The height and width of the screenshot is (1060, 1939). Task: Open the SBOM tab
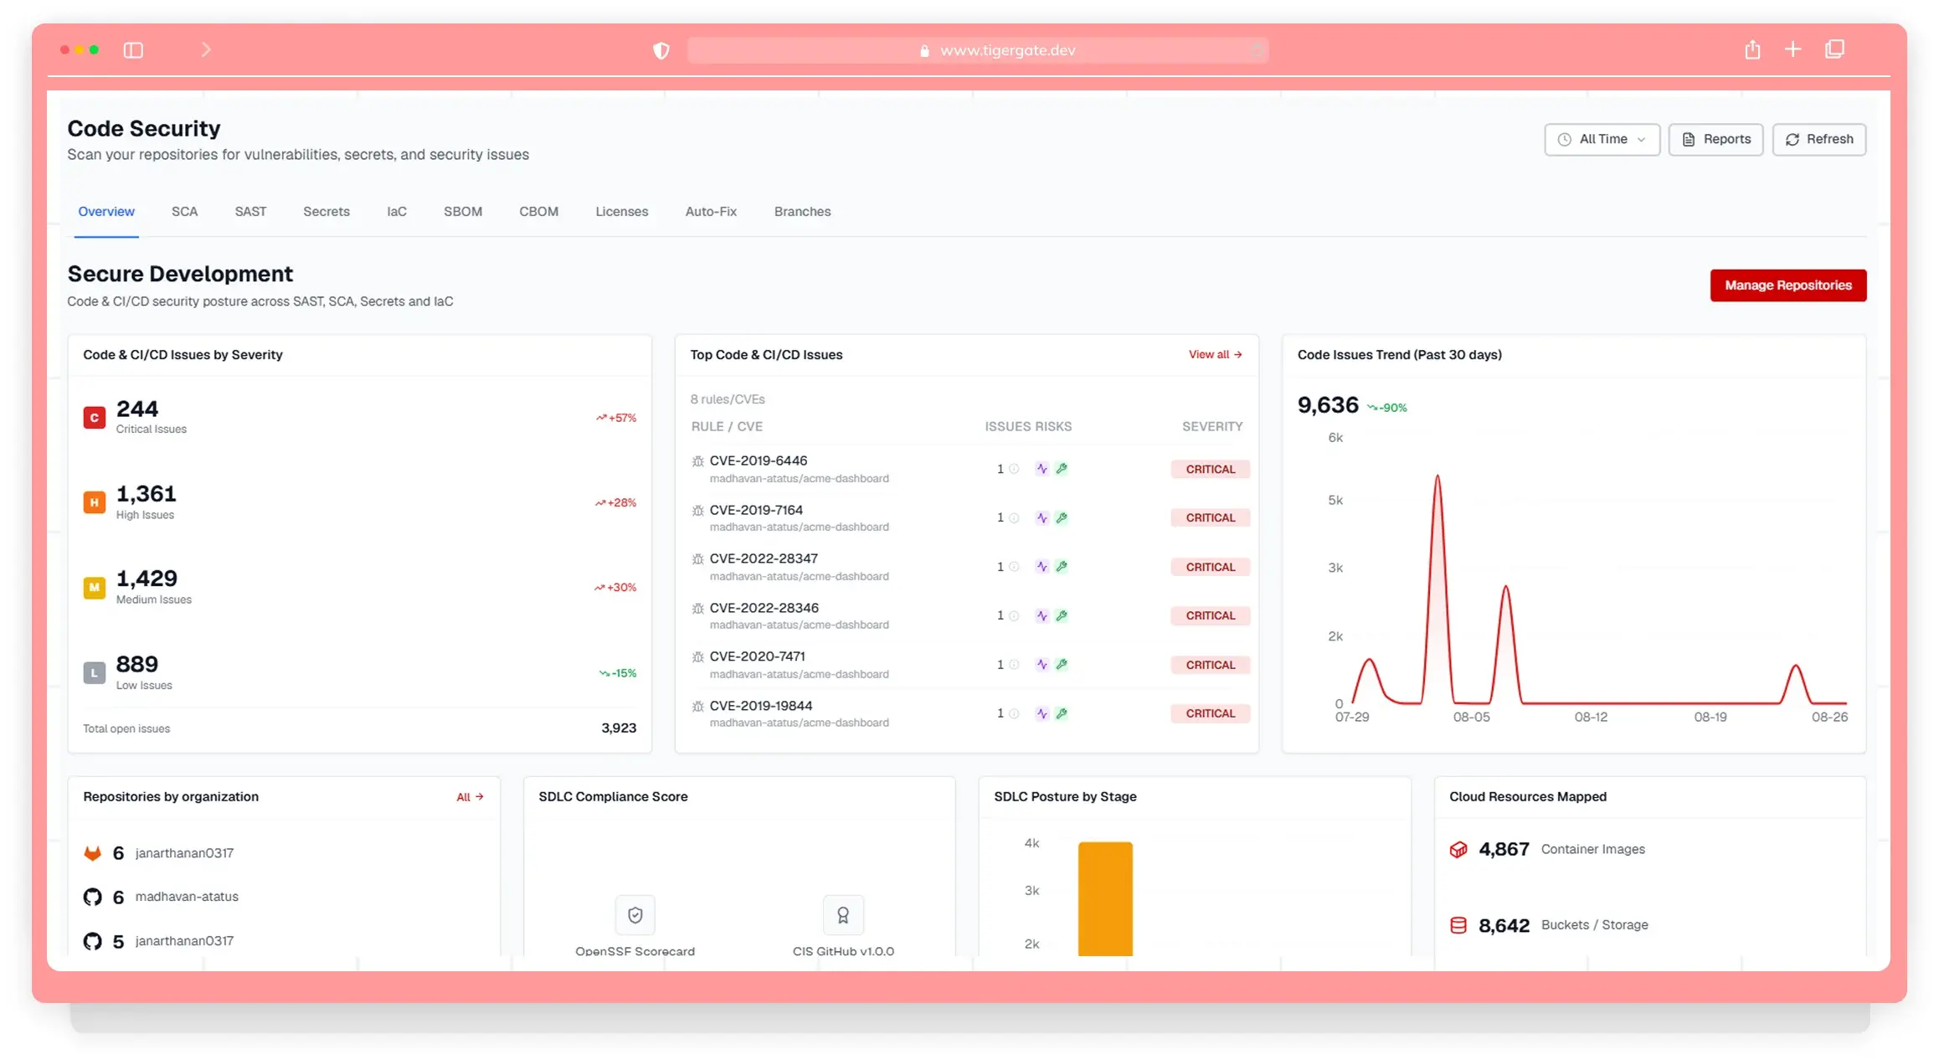(463, 212)
